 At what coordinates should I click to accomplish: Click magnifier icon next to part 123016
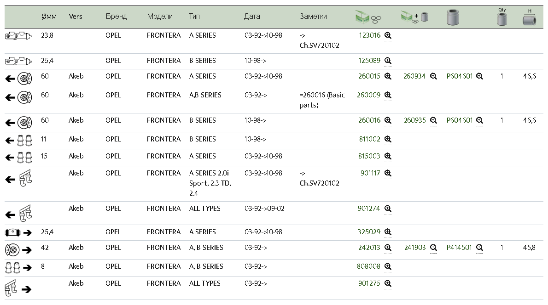pyautogui.click(x=388, y=35)
